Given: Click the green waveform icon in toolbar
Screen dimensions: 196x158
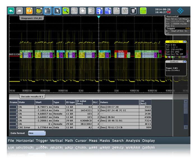Looking at the screenshot, I should click(143, 11).
